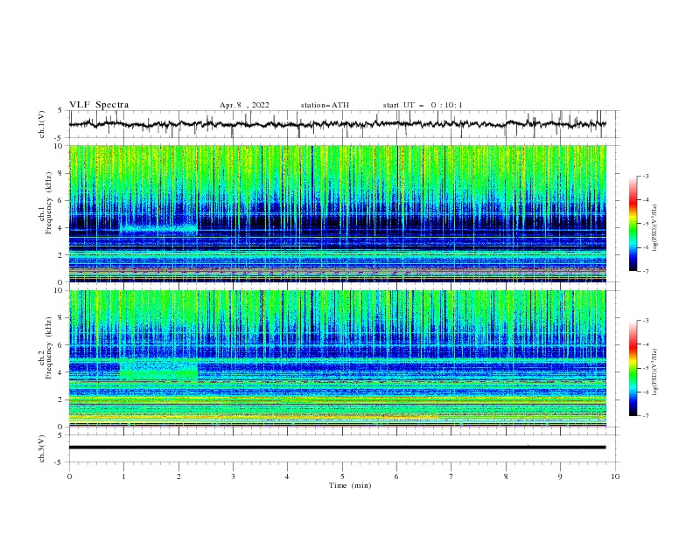
Task: Click the 'station=ATH' label
Action: tap(325, 105)
